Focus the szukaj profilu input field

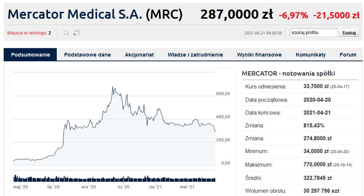click(314, 33)
